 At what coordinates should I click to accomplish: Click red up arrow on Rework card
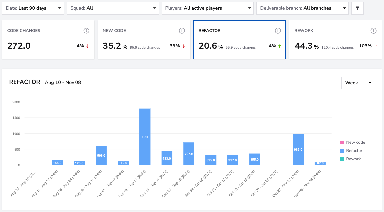(375, 46)
